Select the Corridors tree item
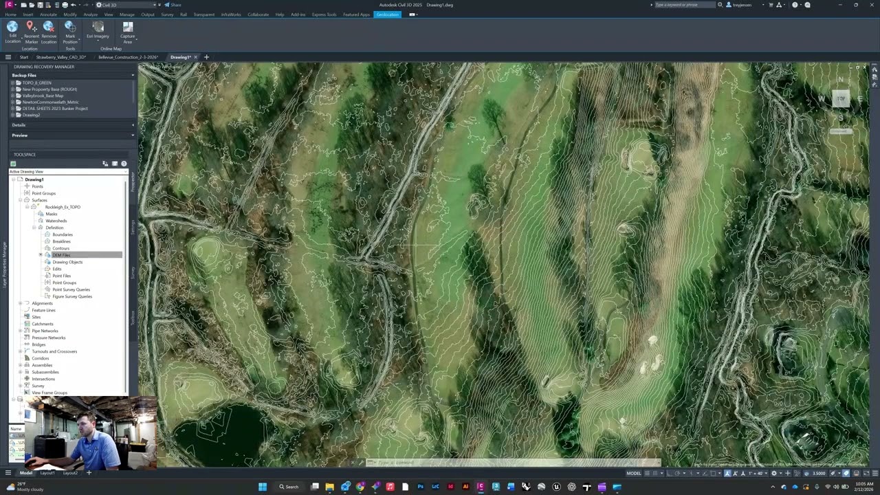Image resolution: width=880 pixels, height=495 pixels. click(x=40, y=358)
